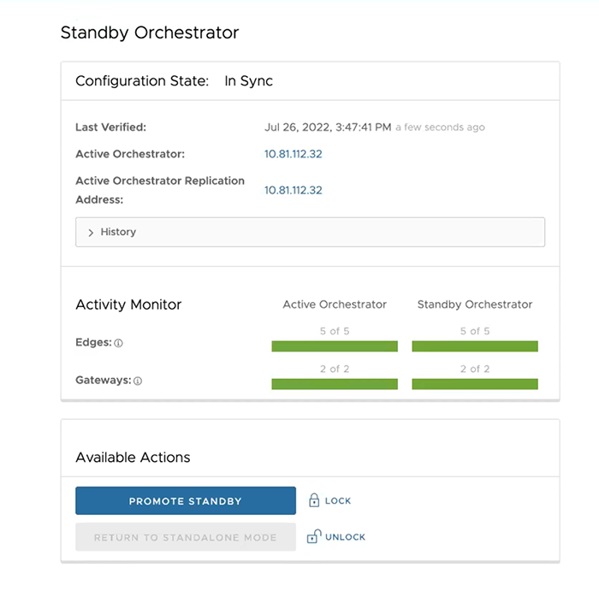Click the UNLOCK text label
The width and height of the screenshot is (599, 591).
(345, 537)
